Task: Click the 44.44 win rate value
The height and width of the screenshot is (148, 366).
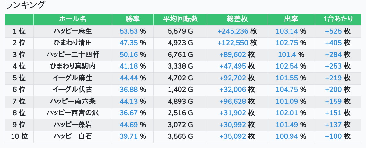Action: 128,78
